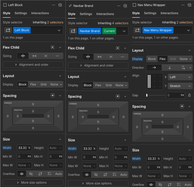
Task: Open the Navbar Brand style selector dropdown
Action: (x=124, y=31)
